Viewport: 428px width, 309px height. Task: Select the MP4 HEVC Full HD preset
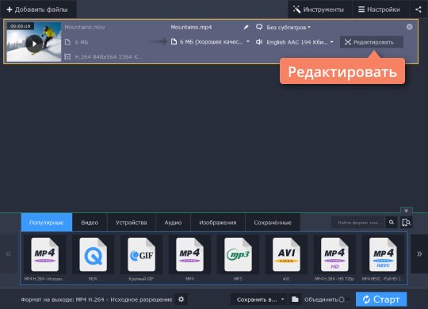[x=383, y=258]
